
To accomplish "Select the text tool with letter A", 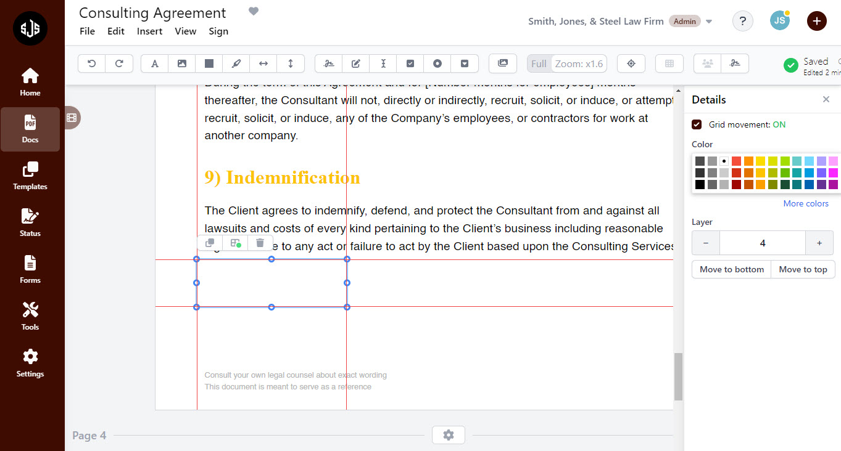I will point(155,63).
